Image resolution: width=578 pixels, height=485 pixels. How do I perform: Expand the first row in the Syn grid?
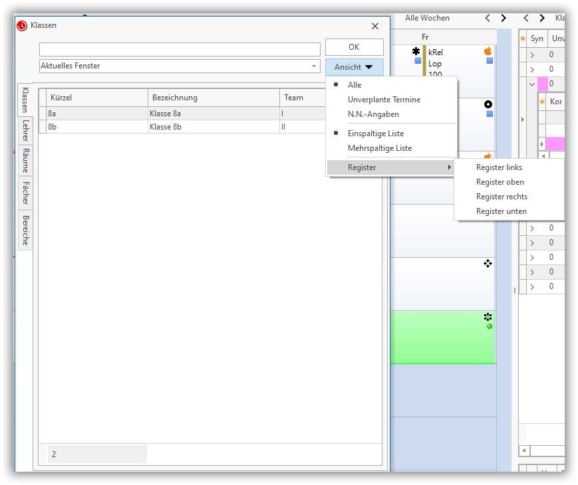(x=531, y=54)
